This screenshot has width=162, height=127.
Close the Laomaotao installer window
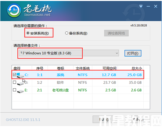156,6
